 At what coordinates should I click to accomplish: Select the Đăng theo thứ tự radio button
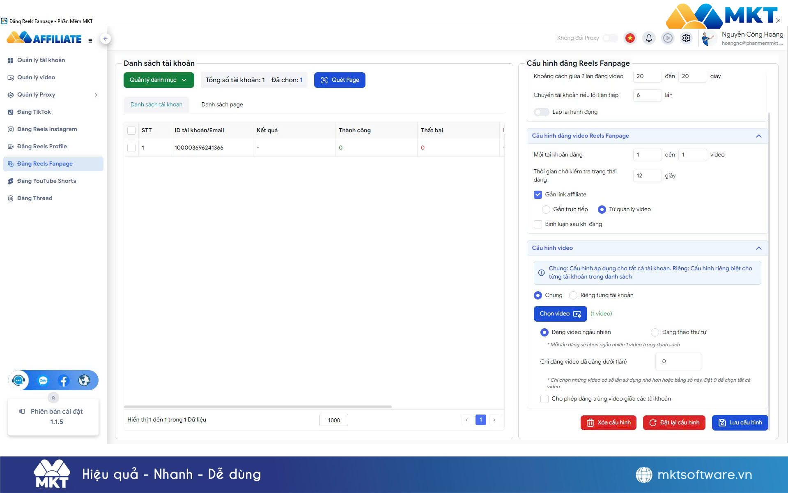click(655, 332)
